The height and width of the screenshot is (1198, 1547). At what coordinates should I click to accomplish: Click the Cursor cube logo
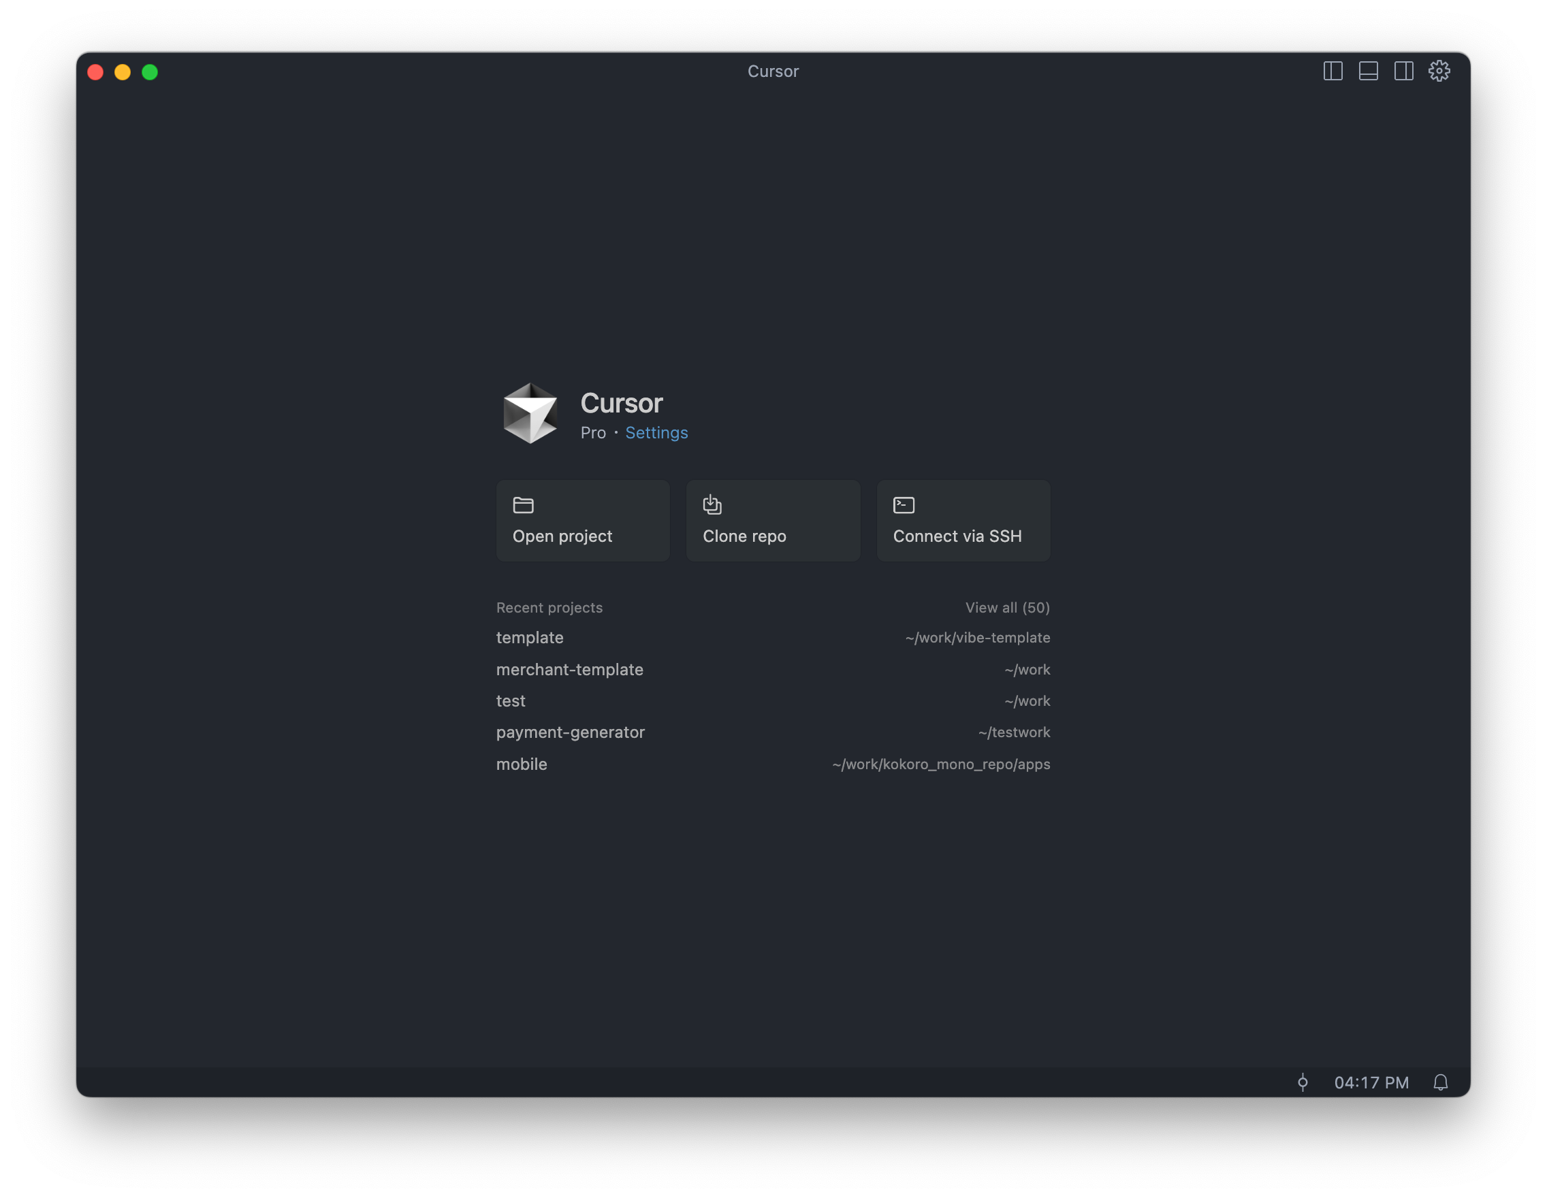[x=530, y=413]
